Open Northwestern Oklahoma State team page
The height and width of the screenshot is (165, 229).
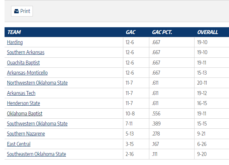[37, 83]
